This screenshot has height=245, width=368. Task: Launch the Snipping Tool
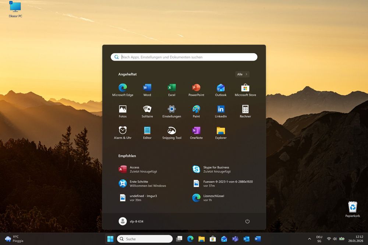[171, 130]
